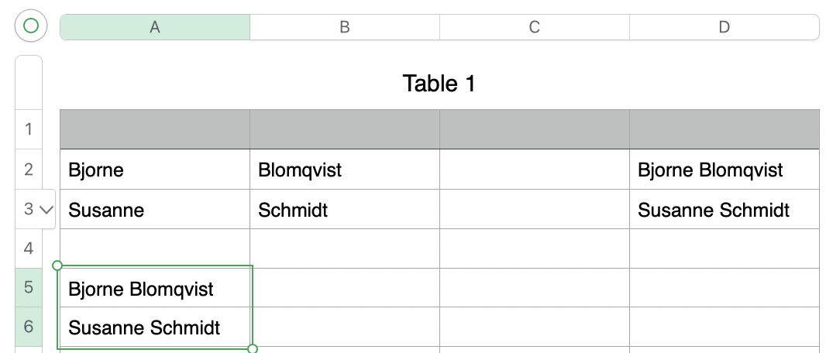Open the row 3 dropdown arrow
The width and height of the screenshot is (826, 353).
[45, 209]
